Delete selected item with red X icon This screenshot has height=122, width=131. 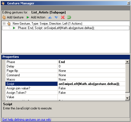63,17
